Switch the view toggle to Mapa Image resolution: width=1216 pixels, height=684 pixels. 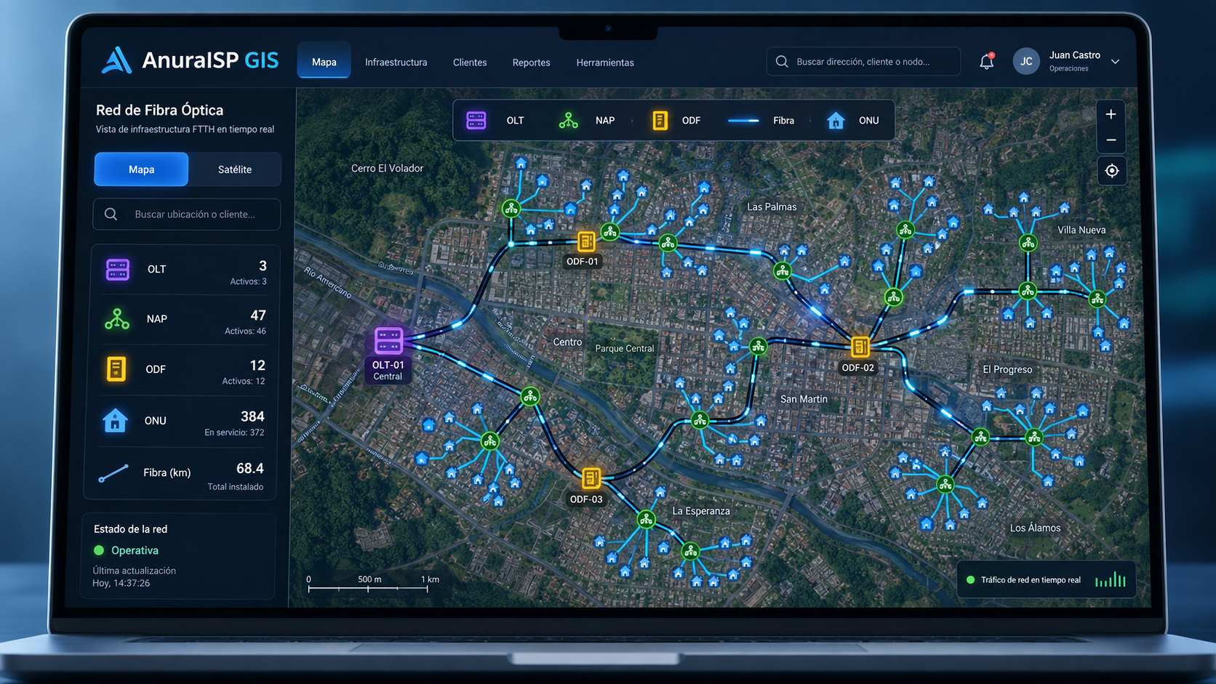click(x=141, y=169)
